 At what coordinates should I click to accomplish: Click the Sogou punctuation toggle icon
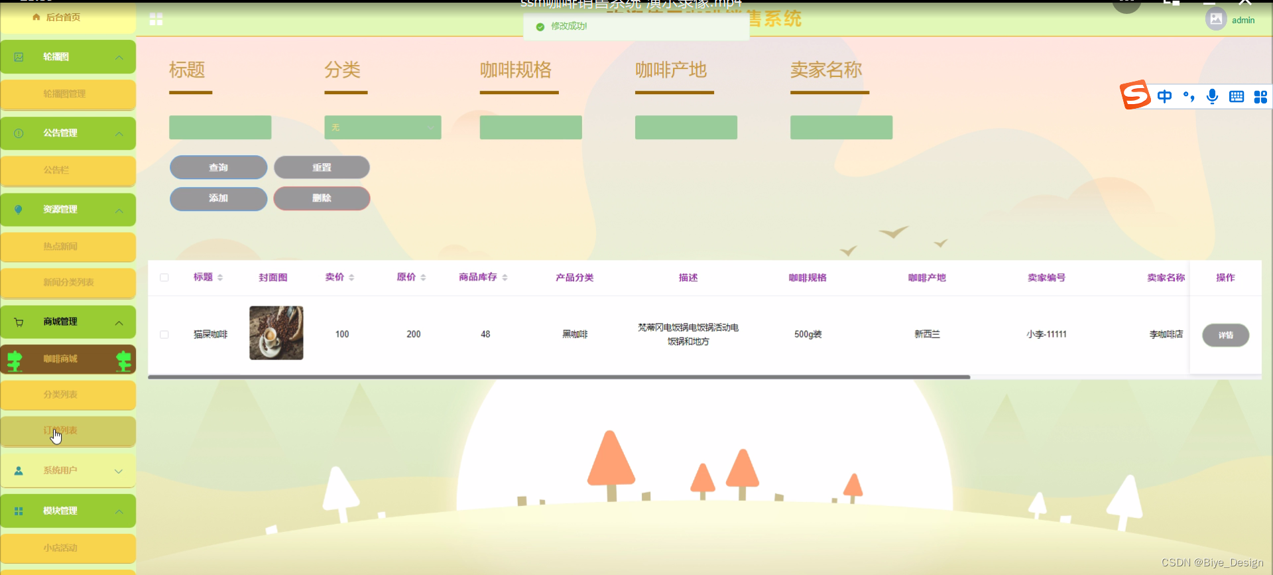(1189, 97)
